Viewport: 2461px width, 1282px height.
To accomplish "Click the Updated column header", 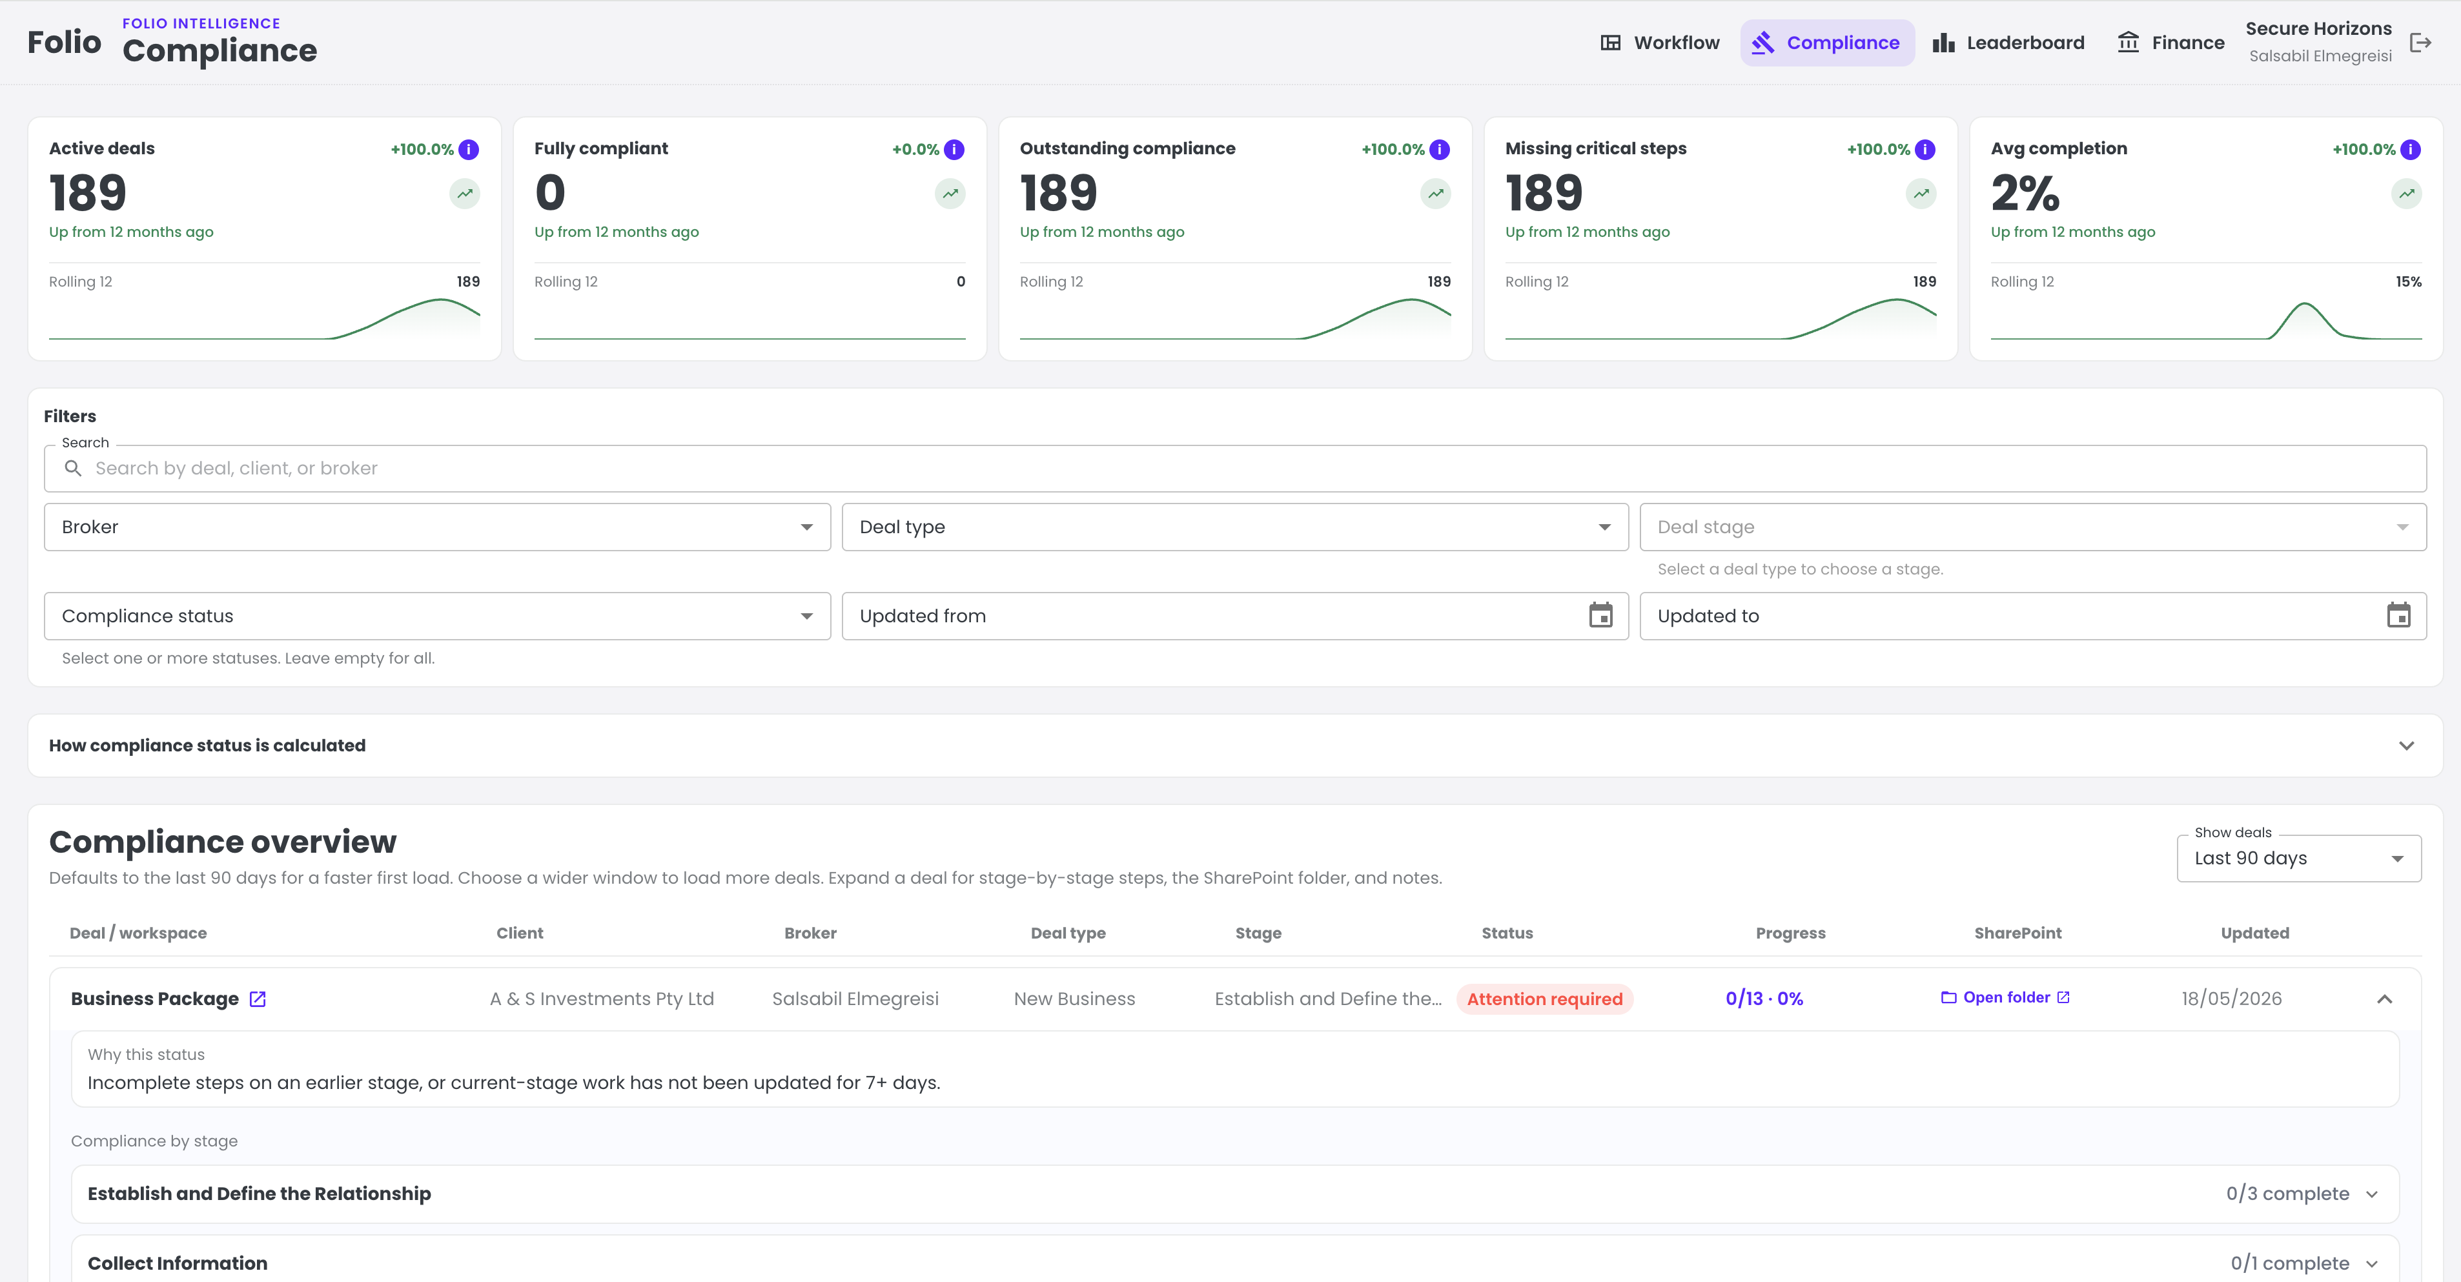I will [2254, 933].
